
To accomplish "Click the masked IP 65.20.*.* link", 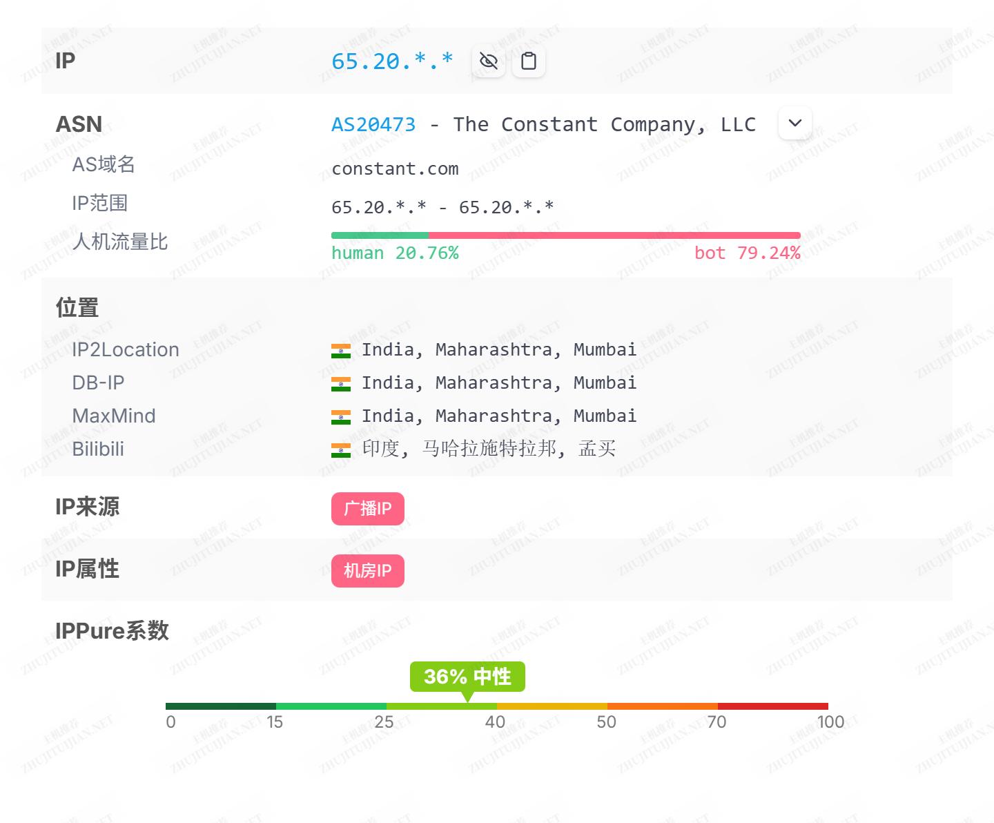I will coord(392,61).
